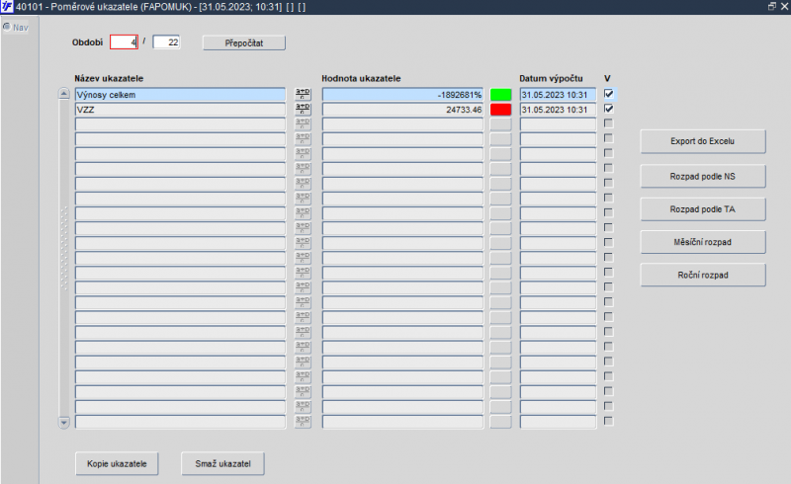Click the value field showing 24733.46
Screen dimensions: 791x484
click(x=402, y=110)
